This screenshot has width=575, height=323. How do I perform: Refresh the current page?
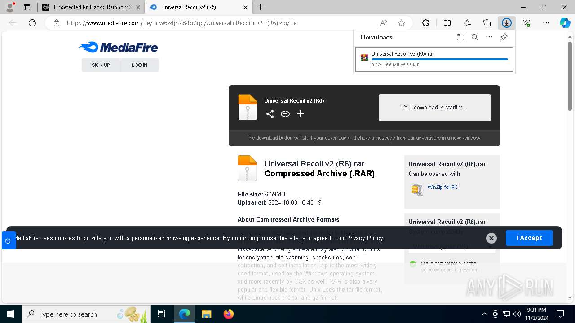tap(32, 23)
